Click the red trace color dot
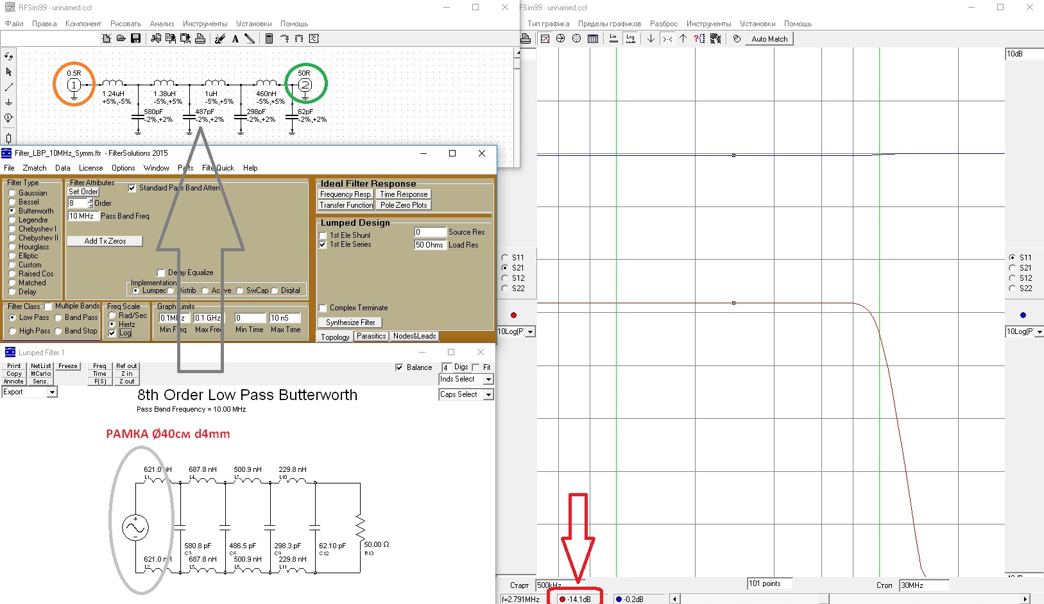Screen dimensions: 1044x604 tap(513, 315)
